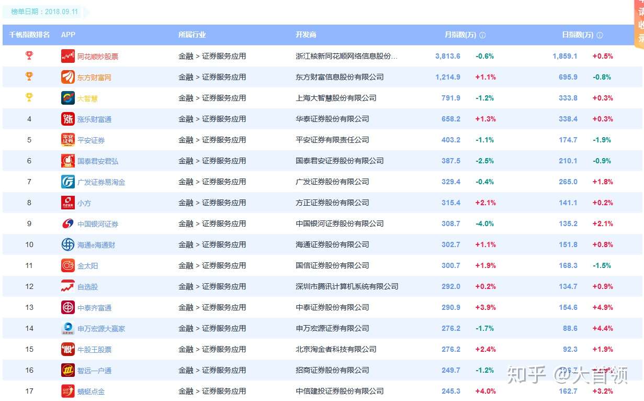Click the 小方 app icon
The image size is (644, 401).
tap(68, 203)
